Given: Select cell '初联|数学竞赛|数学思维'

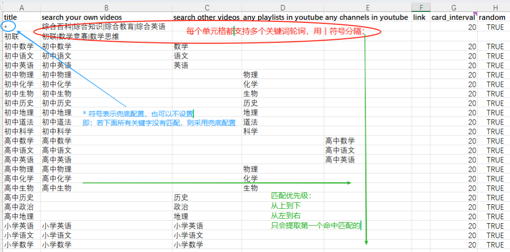Looking at the screenshot, I should pos(107,37).
